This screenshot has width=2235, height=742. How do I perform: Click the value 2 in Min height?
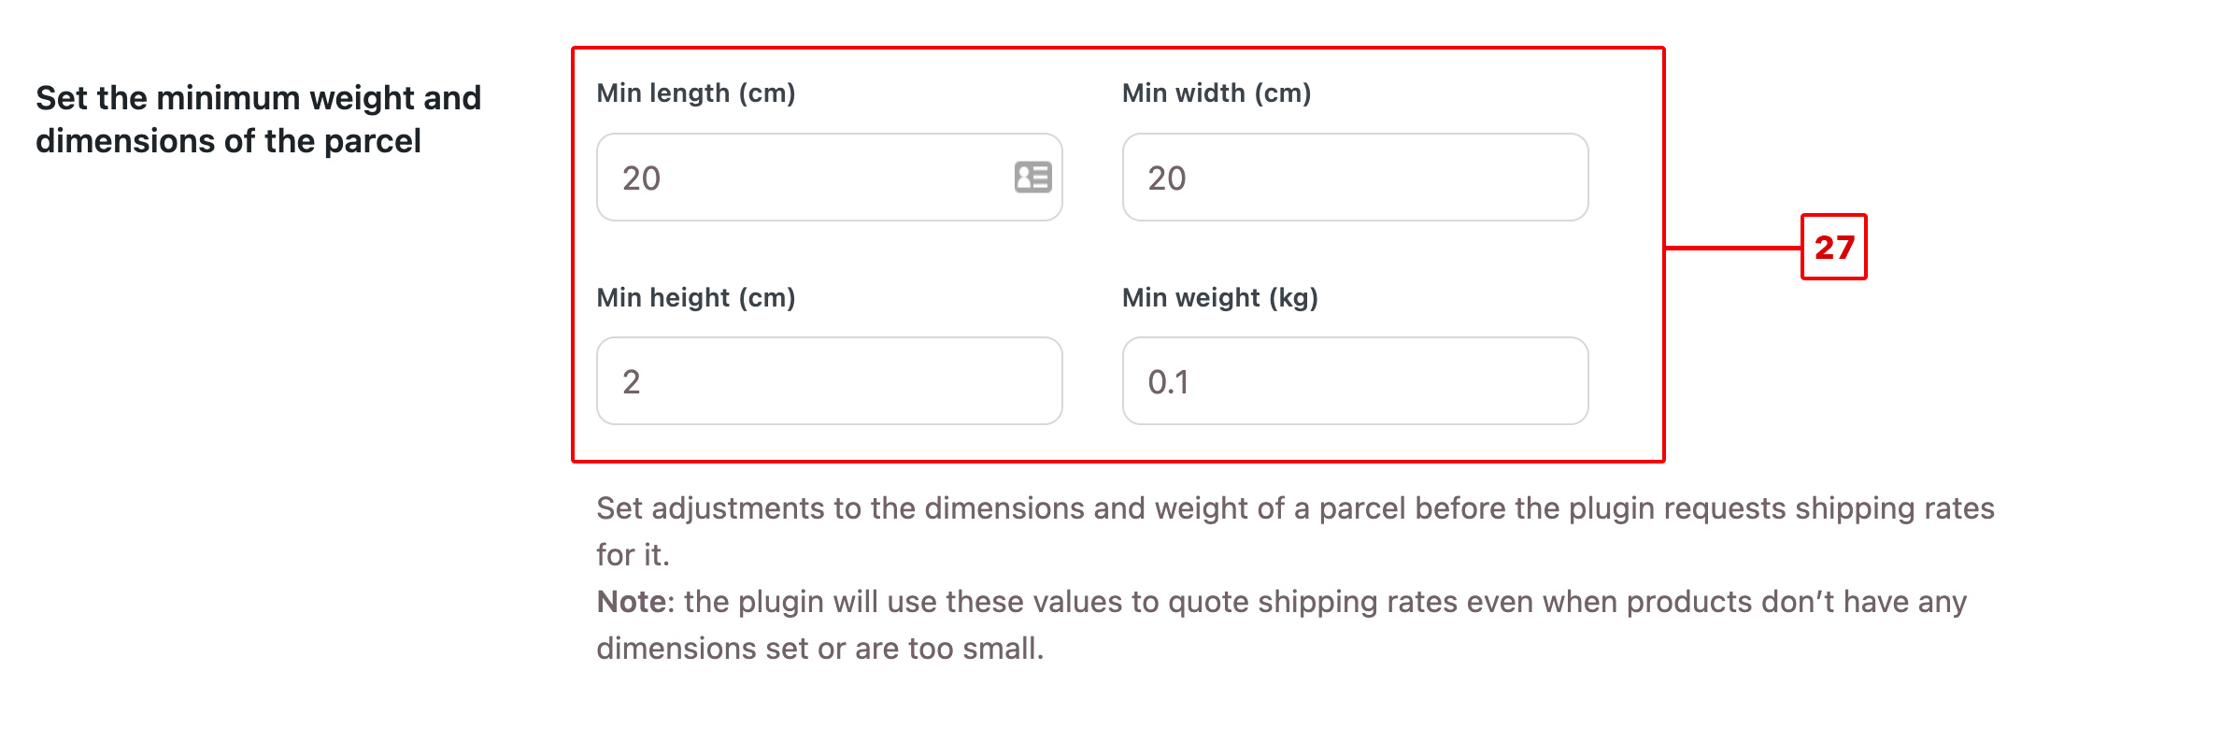[x=632, y=382]
